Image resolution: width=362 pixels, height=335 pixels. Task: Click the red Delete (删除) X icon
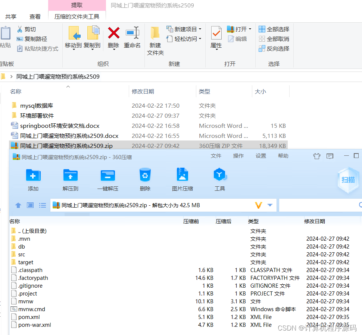click(113, 33)
